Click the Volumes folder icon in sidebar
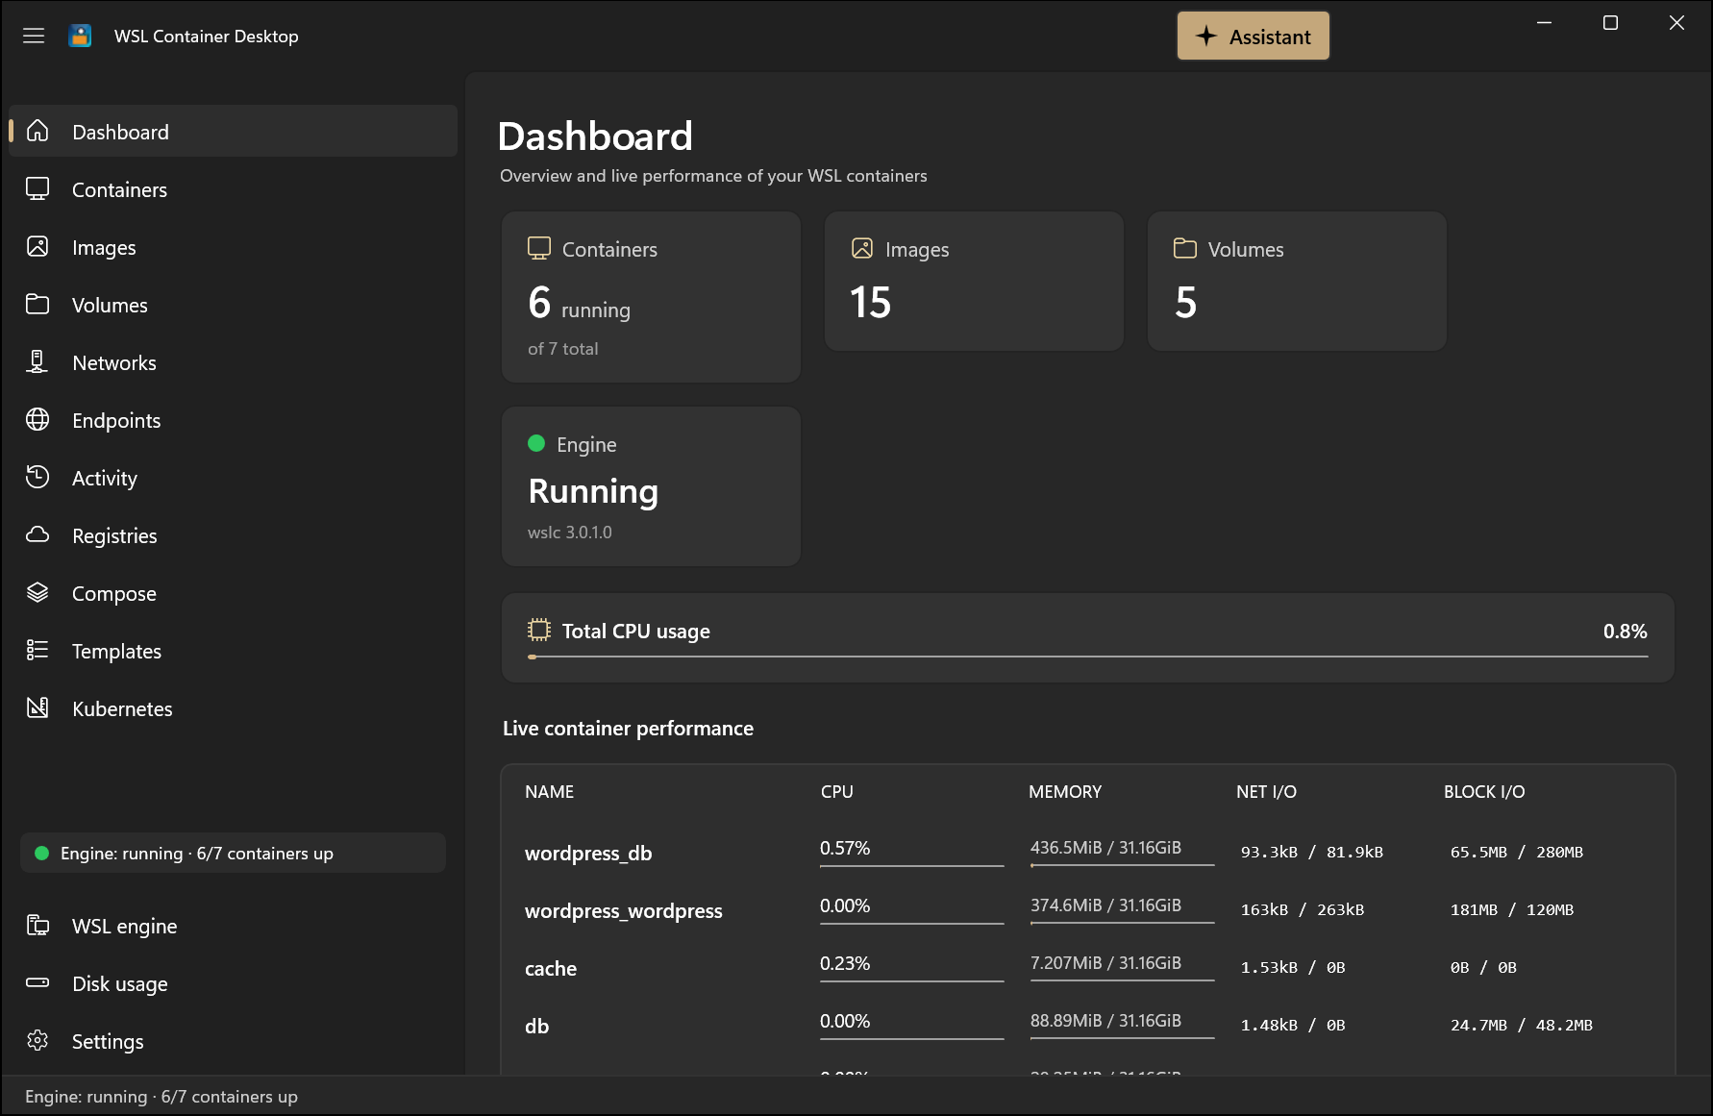 coord(37,304)
